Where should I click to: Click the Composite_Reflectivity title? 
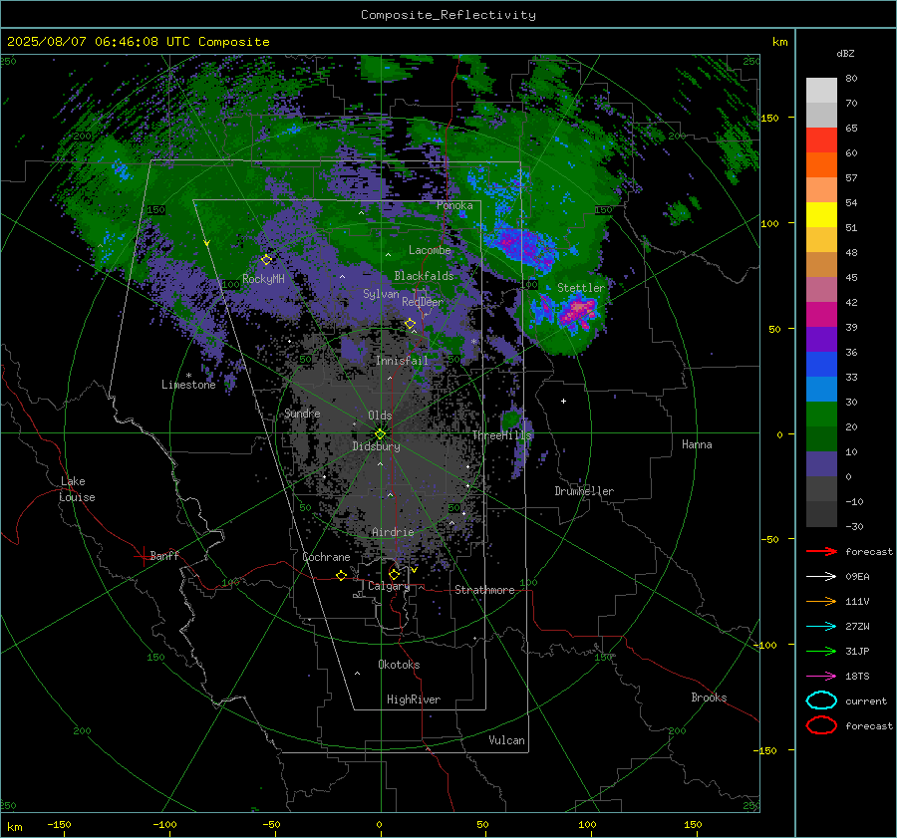tap(448, 15)
